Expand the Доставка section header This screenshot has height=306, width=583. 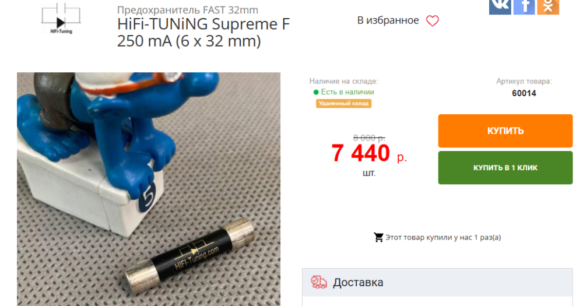[437, 282]
